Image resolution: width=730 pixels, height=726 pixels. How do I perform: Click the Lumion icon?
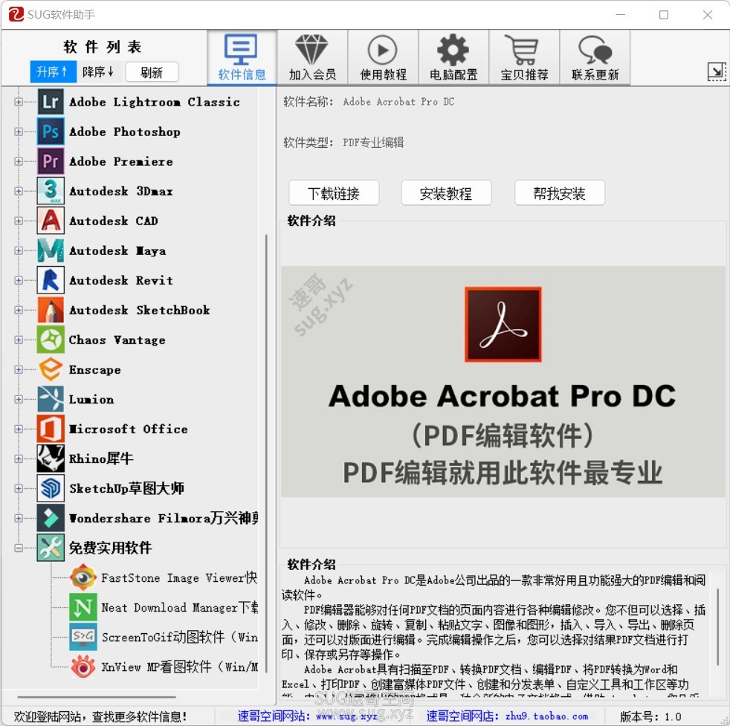click(51, 400)
